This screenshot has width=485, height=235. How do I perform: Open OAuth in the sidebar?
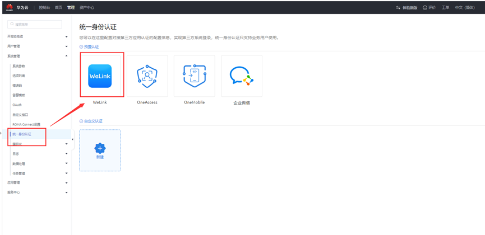tap(17, 105)
